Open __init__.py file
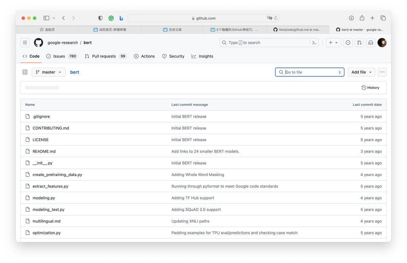The height and width of the screenshot is (263, 407). [42, 163]
